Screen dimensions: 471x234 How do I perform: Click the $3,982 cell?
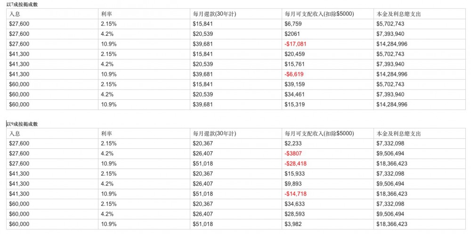point(292,224)
